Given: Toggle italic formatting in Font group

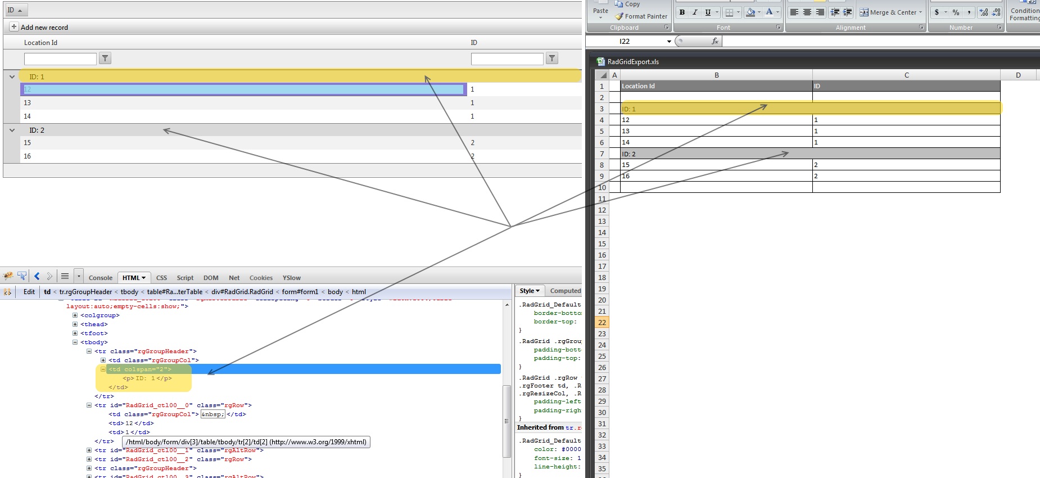Looking at the screenshot, I should tap(695, 12).
